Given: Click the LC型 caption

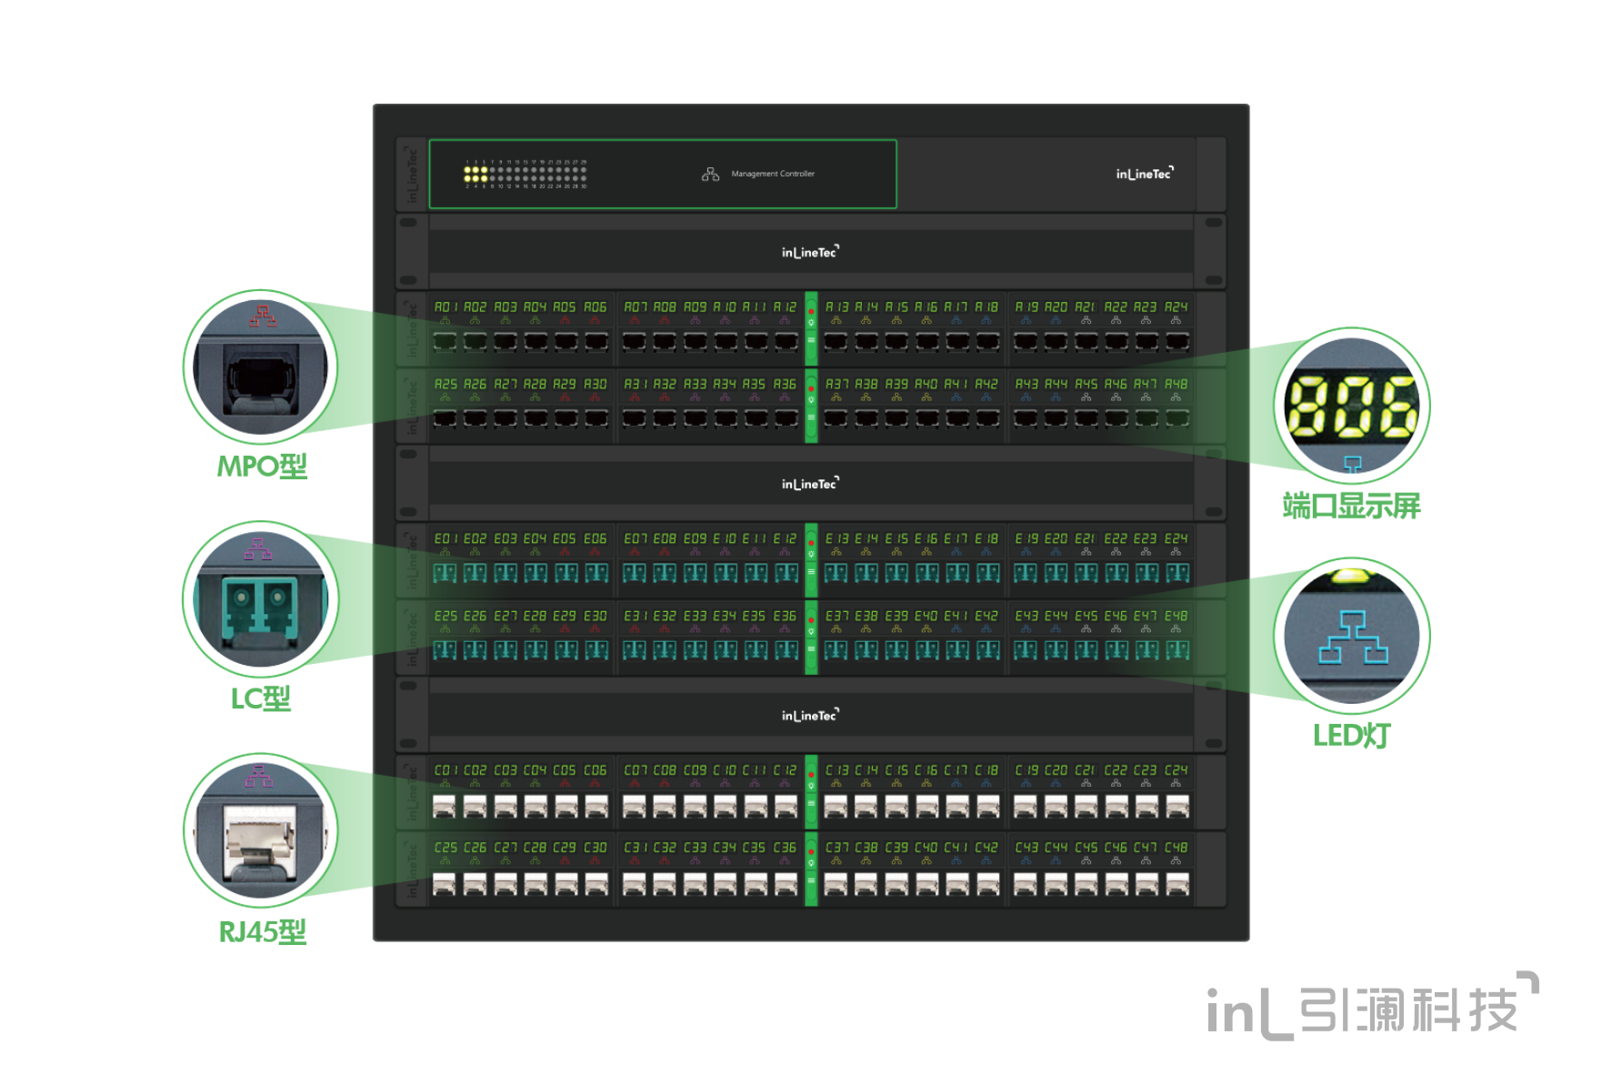Looking at the screenshot, I should pos(261,698).
